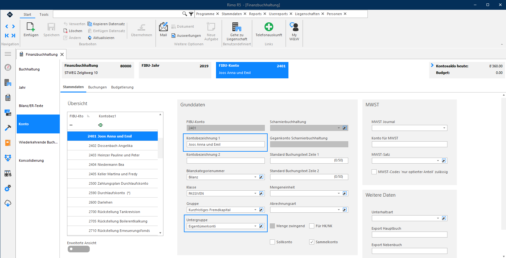Open the hamburger menu in sidebar
Image resolution: width=506 pixels, height=258 pixels.
pos(8,54)
